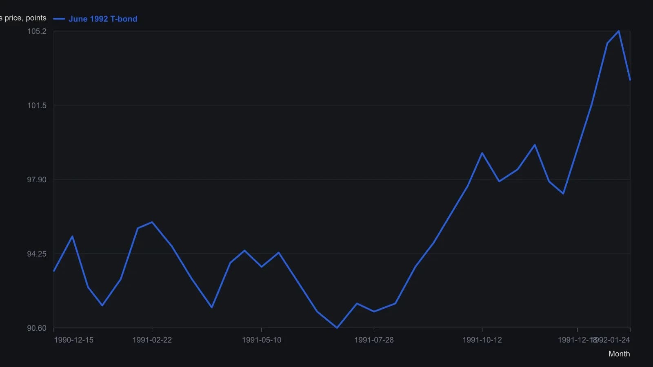Click the 1991-10-12 date label
Viewport: 653px width, 367px height.
point(482,340)
